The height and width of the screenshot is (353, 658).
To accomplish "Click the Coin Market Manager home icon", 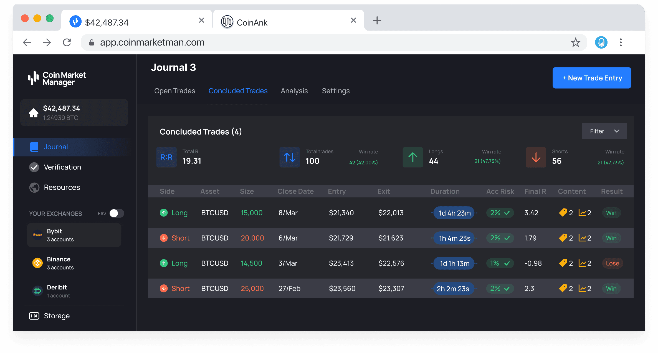I will point(34,112).
